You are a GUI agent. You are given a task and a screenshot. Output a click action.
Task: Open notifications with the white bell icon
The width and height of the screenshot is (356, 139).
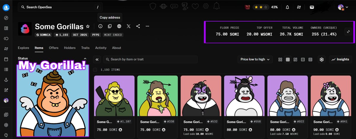[x=287, y=7]
